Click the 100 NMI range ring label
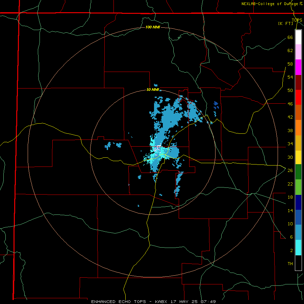The height and width of the screenshot is (304, 304). coord(153,27)
